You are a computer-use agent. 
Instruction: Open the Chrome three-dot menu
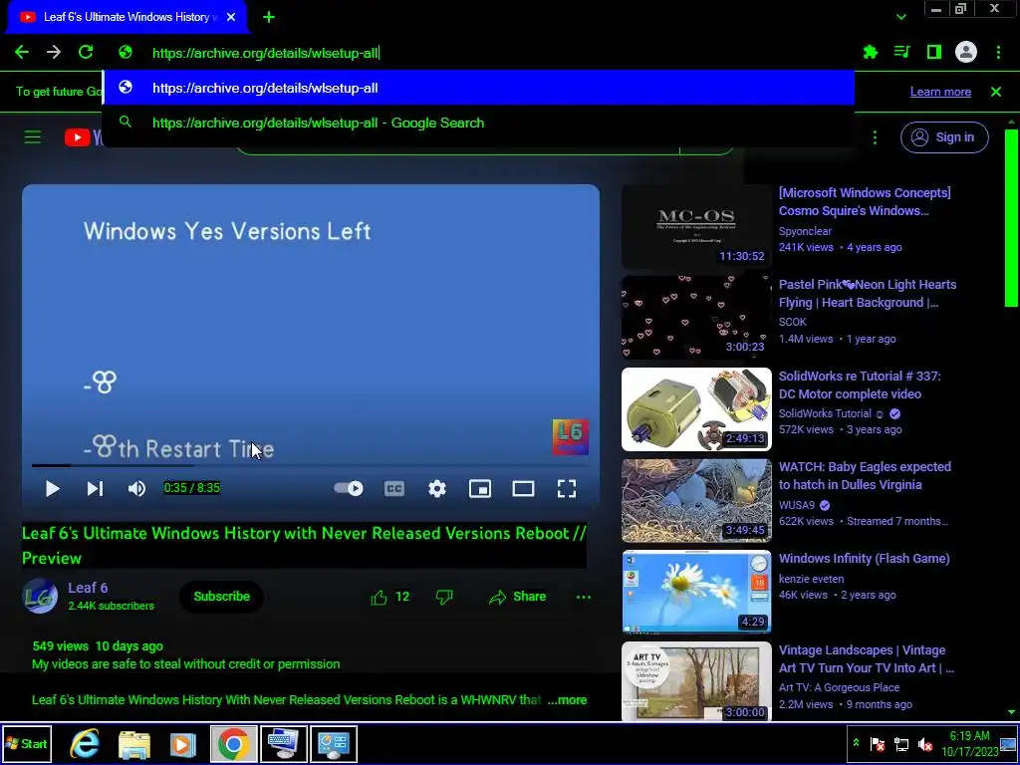pyautogui.click(x=998, y=52)
